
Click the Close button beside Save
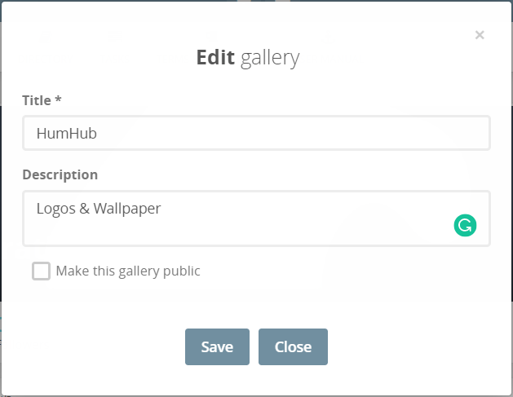293,346
